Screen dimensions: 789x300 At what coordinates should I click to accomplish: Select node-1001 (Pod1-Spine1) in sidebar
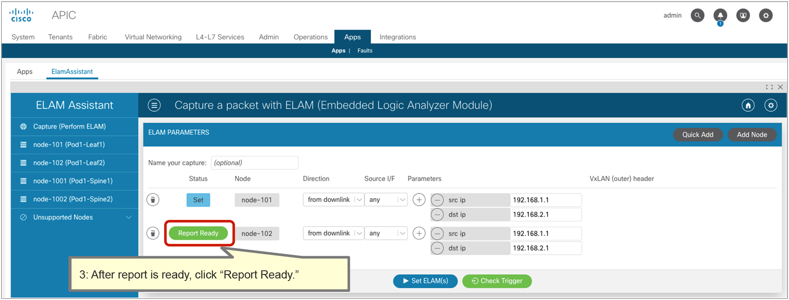(75, 181)
